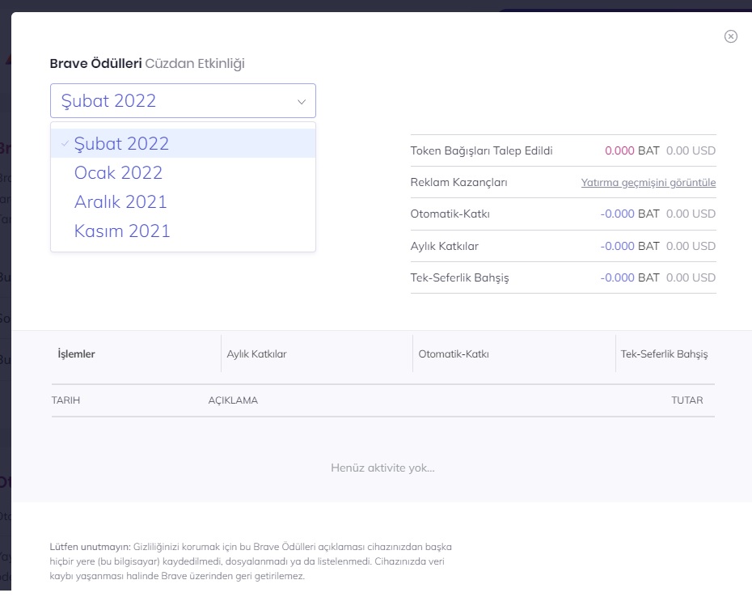Click the Brave Ödülleri dialog title

95,64
